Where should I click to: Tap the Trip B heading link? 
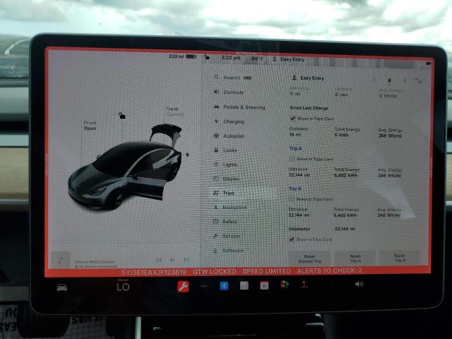(295, 189)
